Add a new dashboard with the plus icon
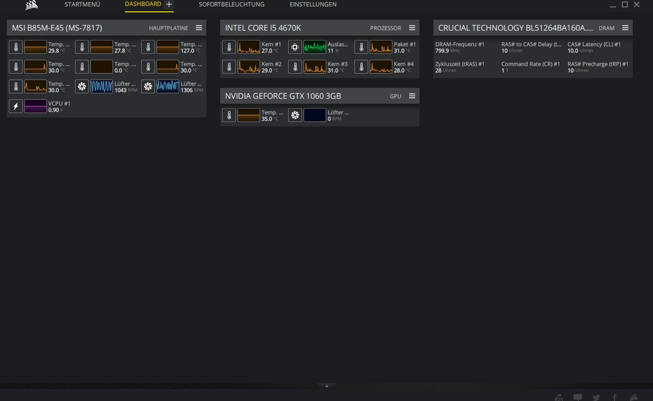653x401 pixels. point(169,4)
